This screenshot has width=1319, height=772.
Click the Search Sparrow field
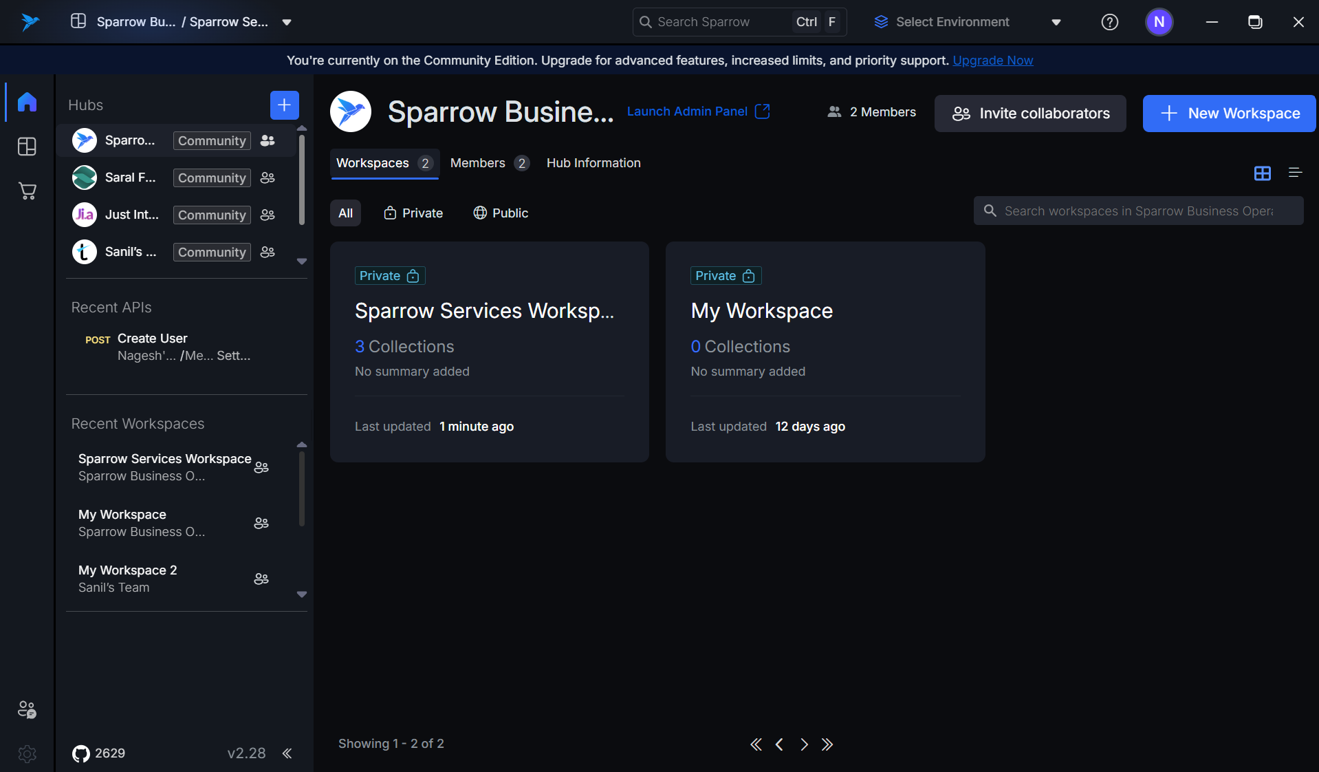739,22
